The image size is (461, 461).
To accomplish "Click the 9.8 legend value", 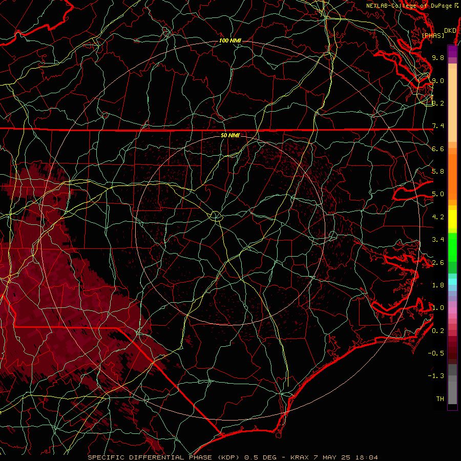I will (x=438, y=57).
